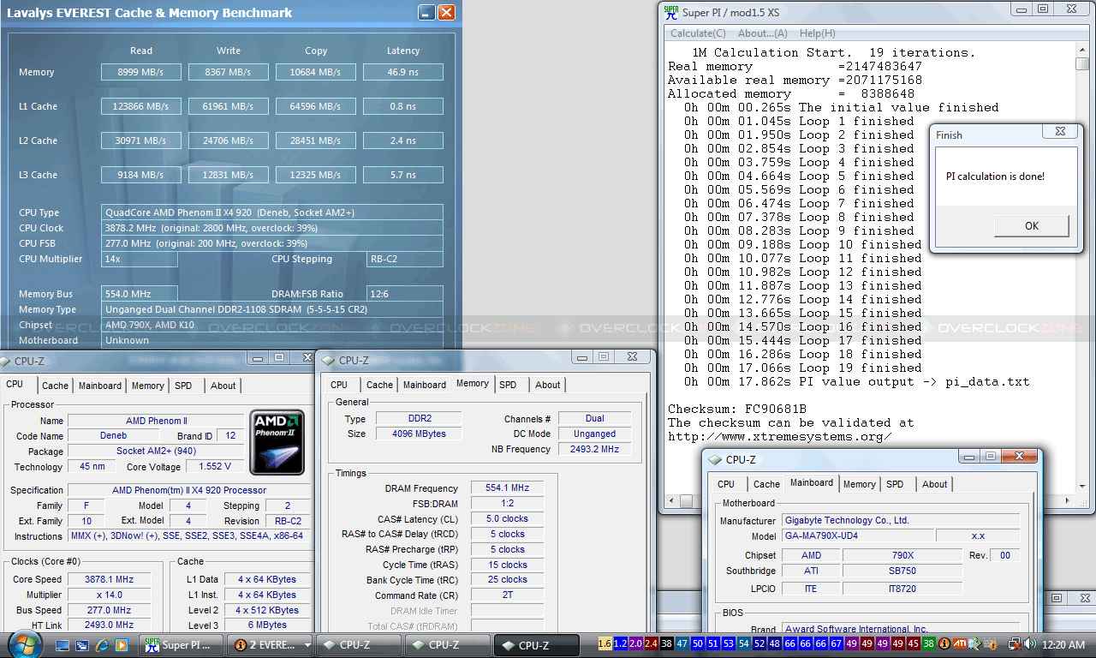Click the 1.6 sensor tray icon
The width and height of the screenshot is (1096, 658).
click(x=605, y=643)
